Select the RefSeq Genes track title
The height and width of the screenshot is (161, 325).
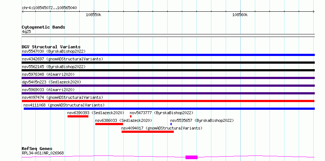37,149
